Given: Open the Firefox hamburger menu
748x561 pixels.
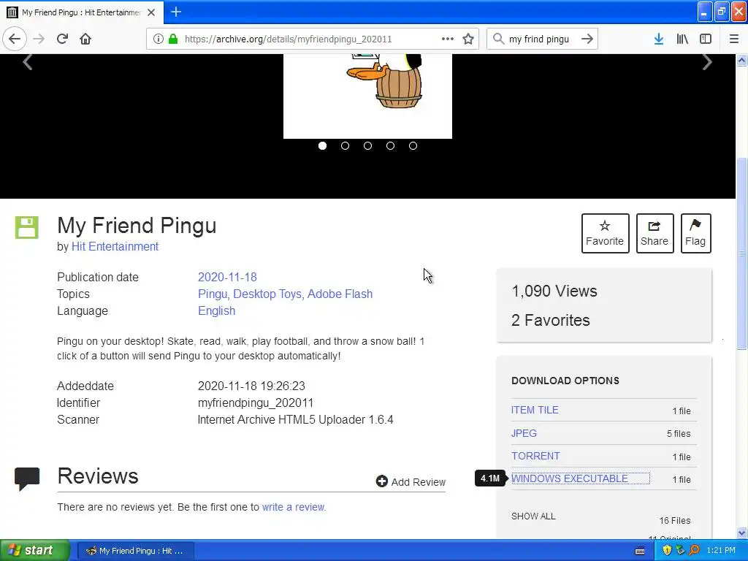Looking at the screenshot, I should (734, 39).
